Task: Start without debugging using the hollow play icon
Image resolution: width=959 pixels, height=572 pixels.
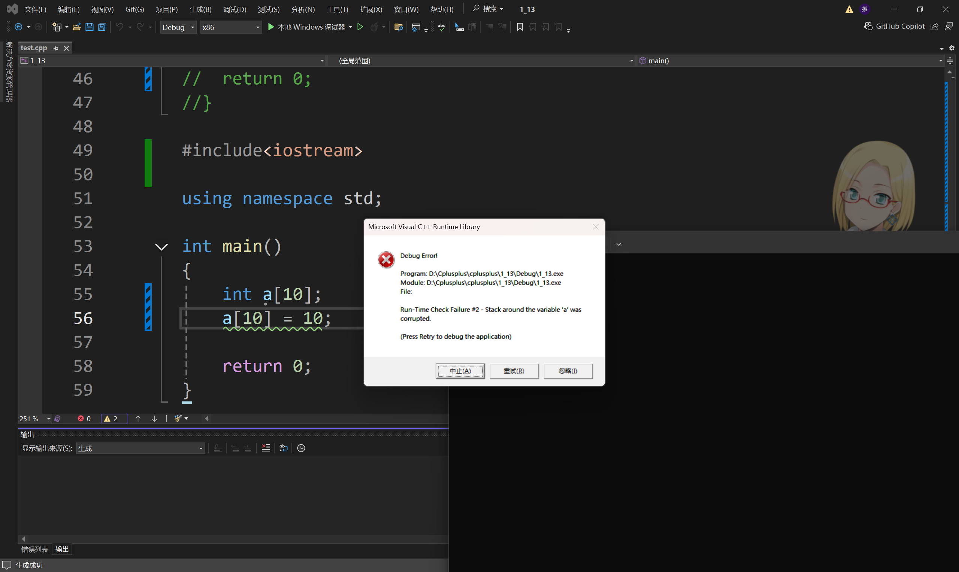Action: [x=360, y=27]
